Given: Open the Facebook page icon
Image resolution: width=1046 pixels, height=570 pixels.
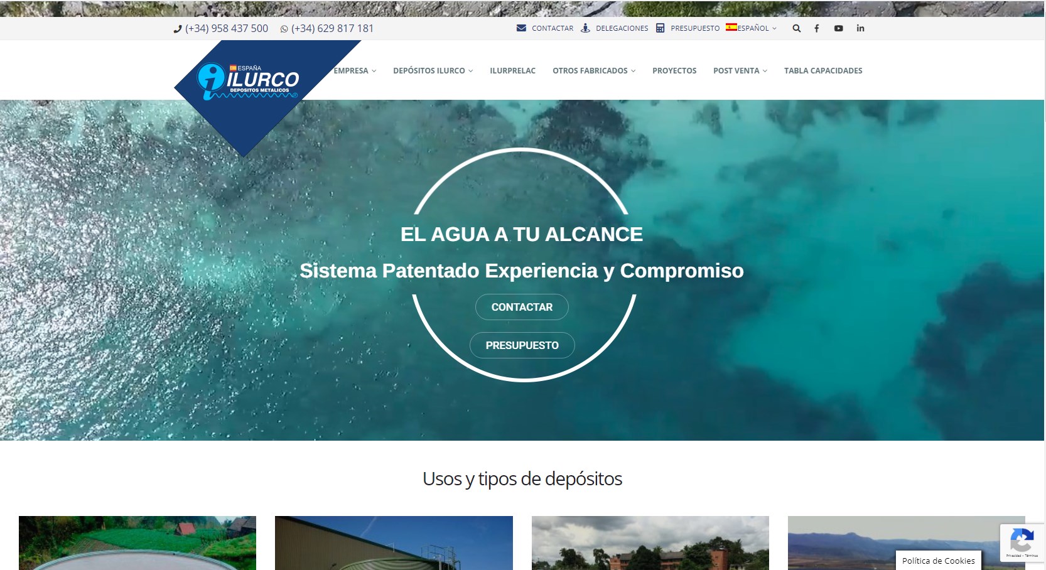Looking at the screenshot, I should (x=816, y=28).
